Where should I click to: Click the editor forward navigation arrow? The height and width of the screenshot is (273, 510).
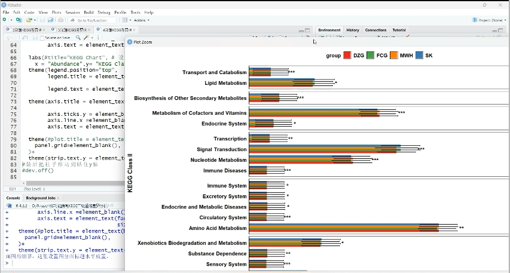pos(15,38)
